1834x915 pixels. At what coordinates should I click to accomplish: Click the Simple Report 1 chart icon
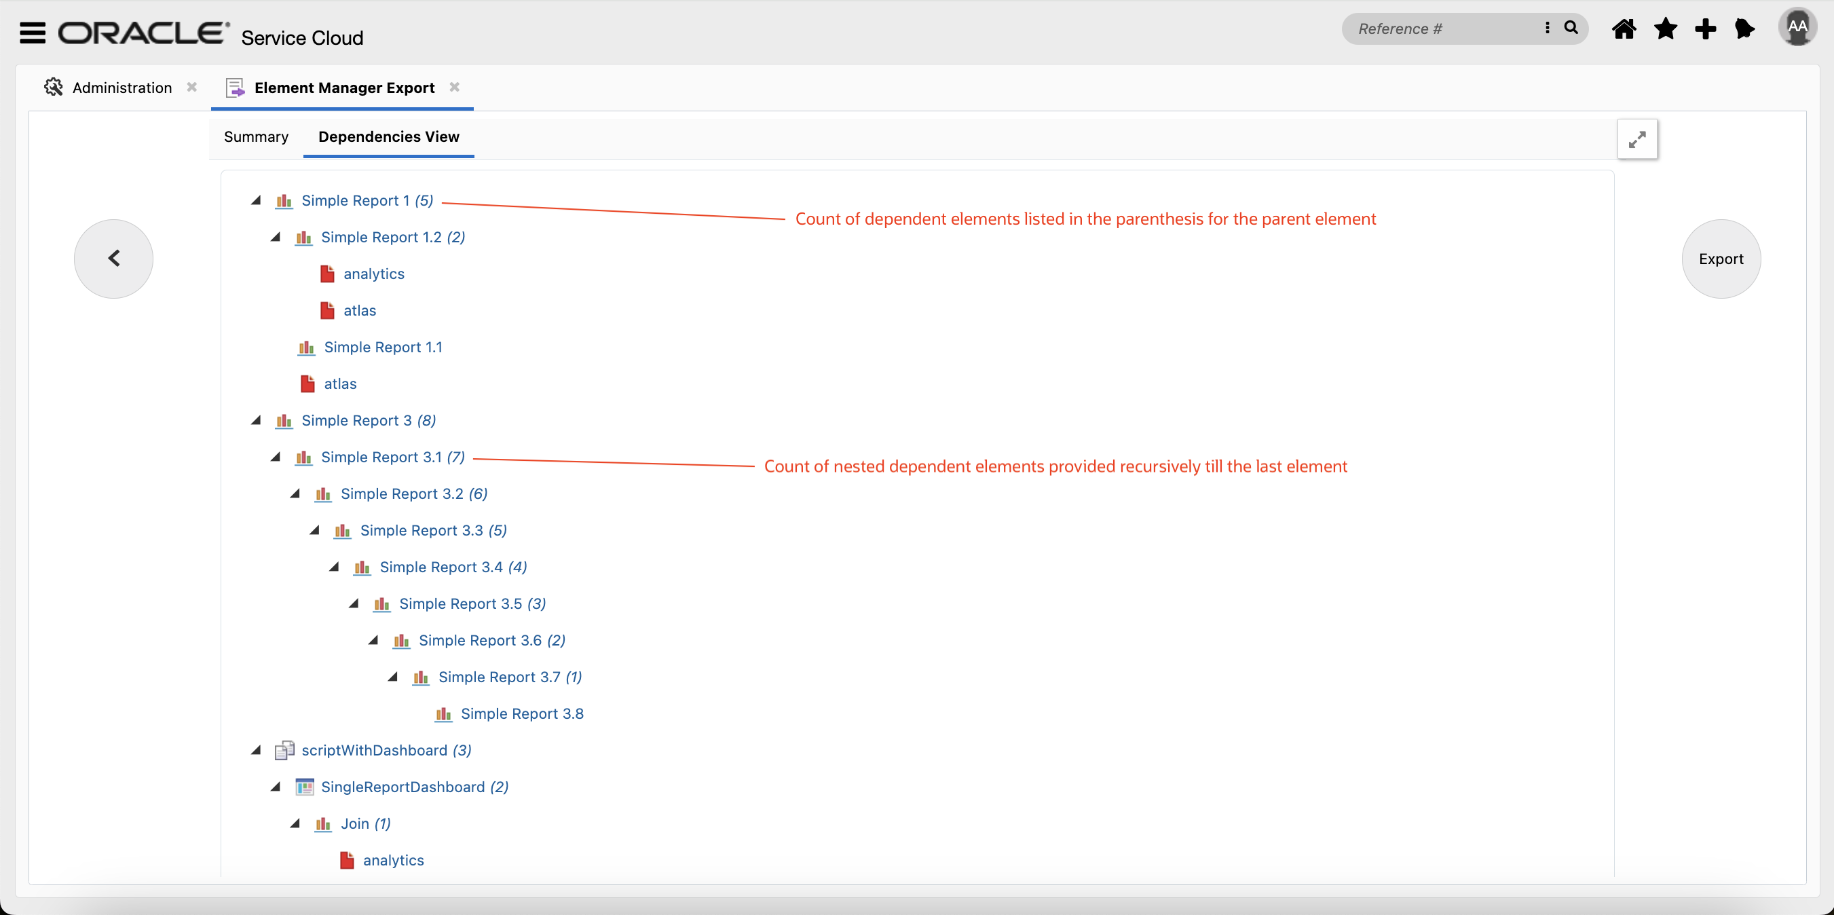(284, 201)
